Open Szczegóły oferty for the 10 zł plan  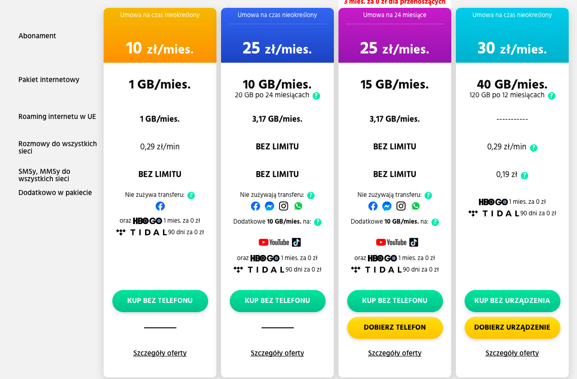pyautogui.click(x=160, y=353)
